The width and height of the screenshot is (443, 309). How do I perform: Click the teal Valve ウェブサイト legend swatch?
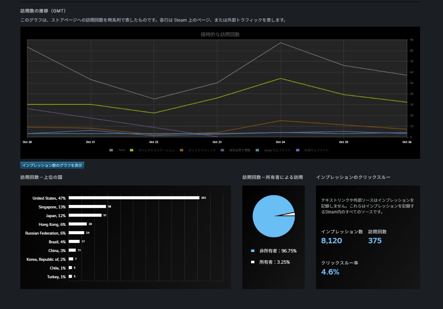point(257,150)
